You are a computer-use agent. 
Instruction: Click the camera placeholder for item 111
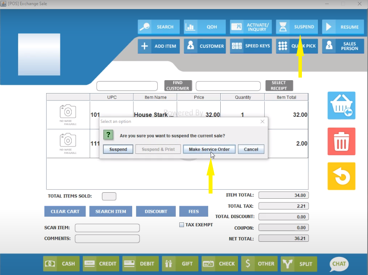68,144
